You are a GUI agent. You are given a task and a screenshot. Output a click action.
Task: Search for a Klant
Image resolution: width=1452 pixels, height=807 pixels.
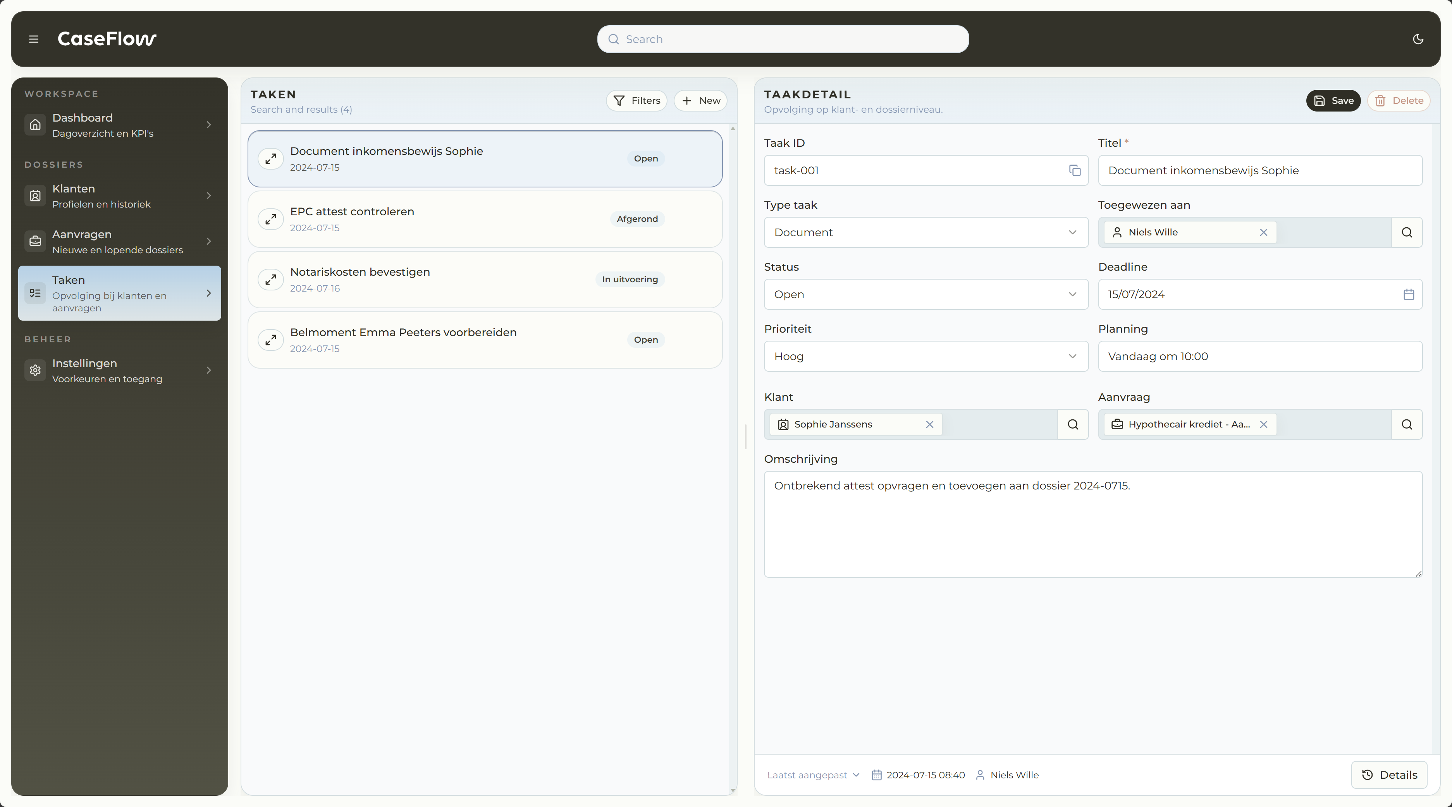[x=1073, y=424]
